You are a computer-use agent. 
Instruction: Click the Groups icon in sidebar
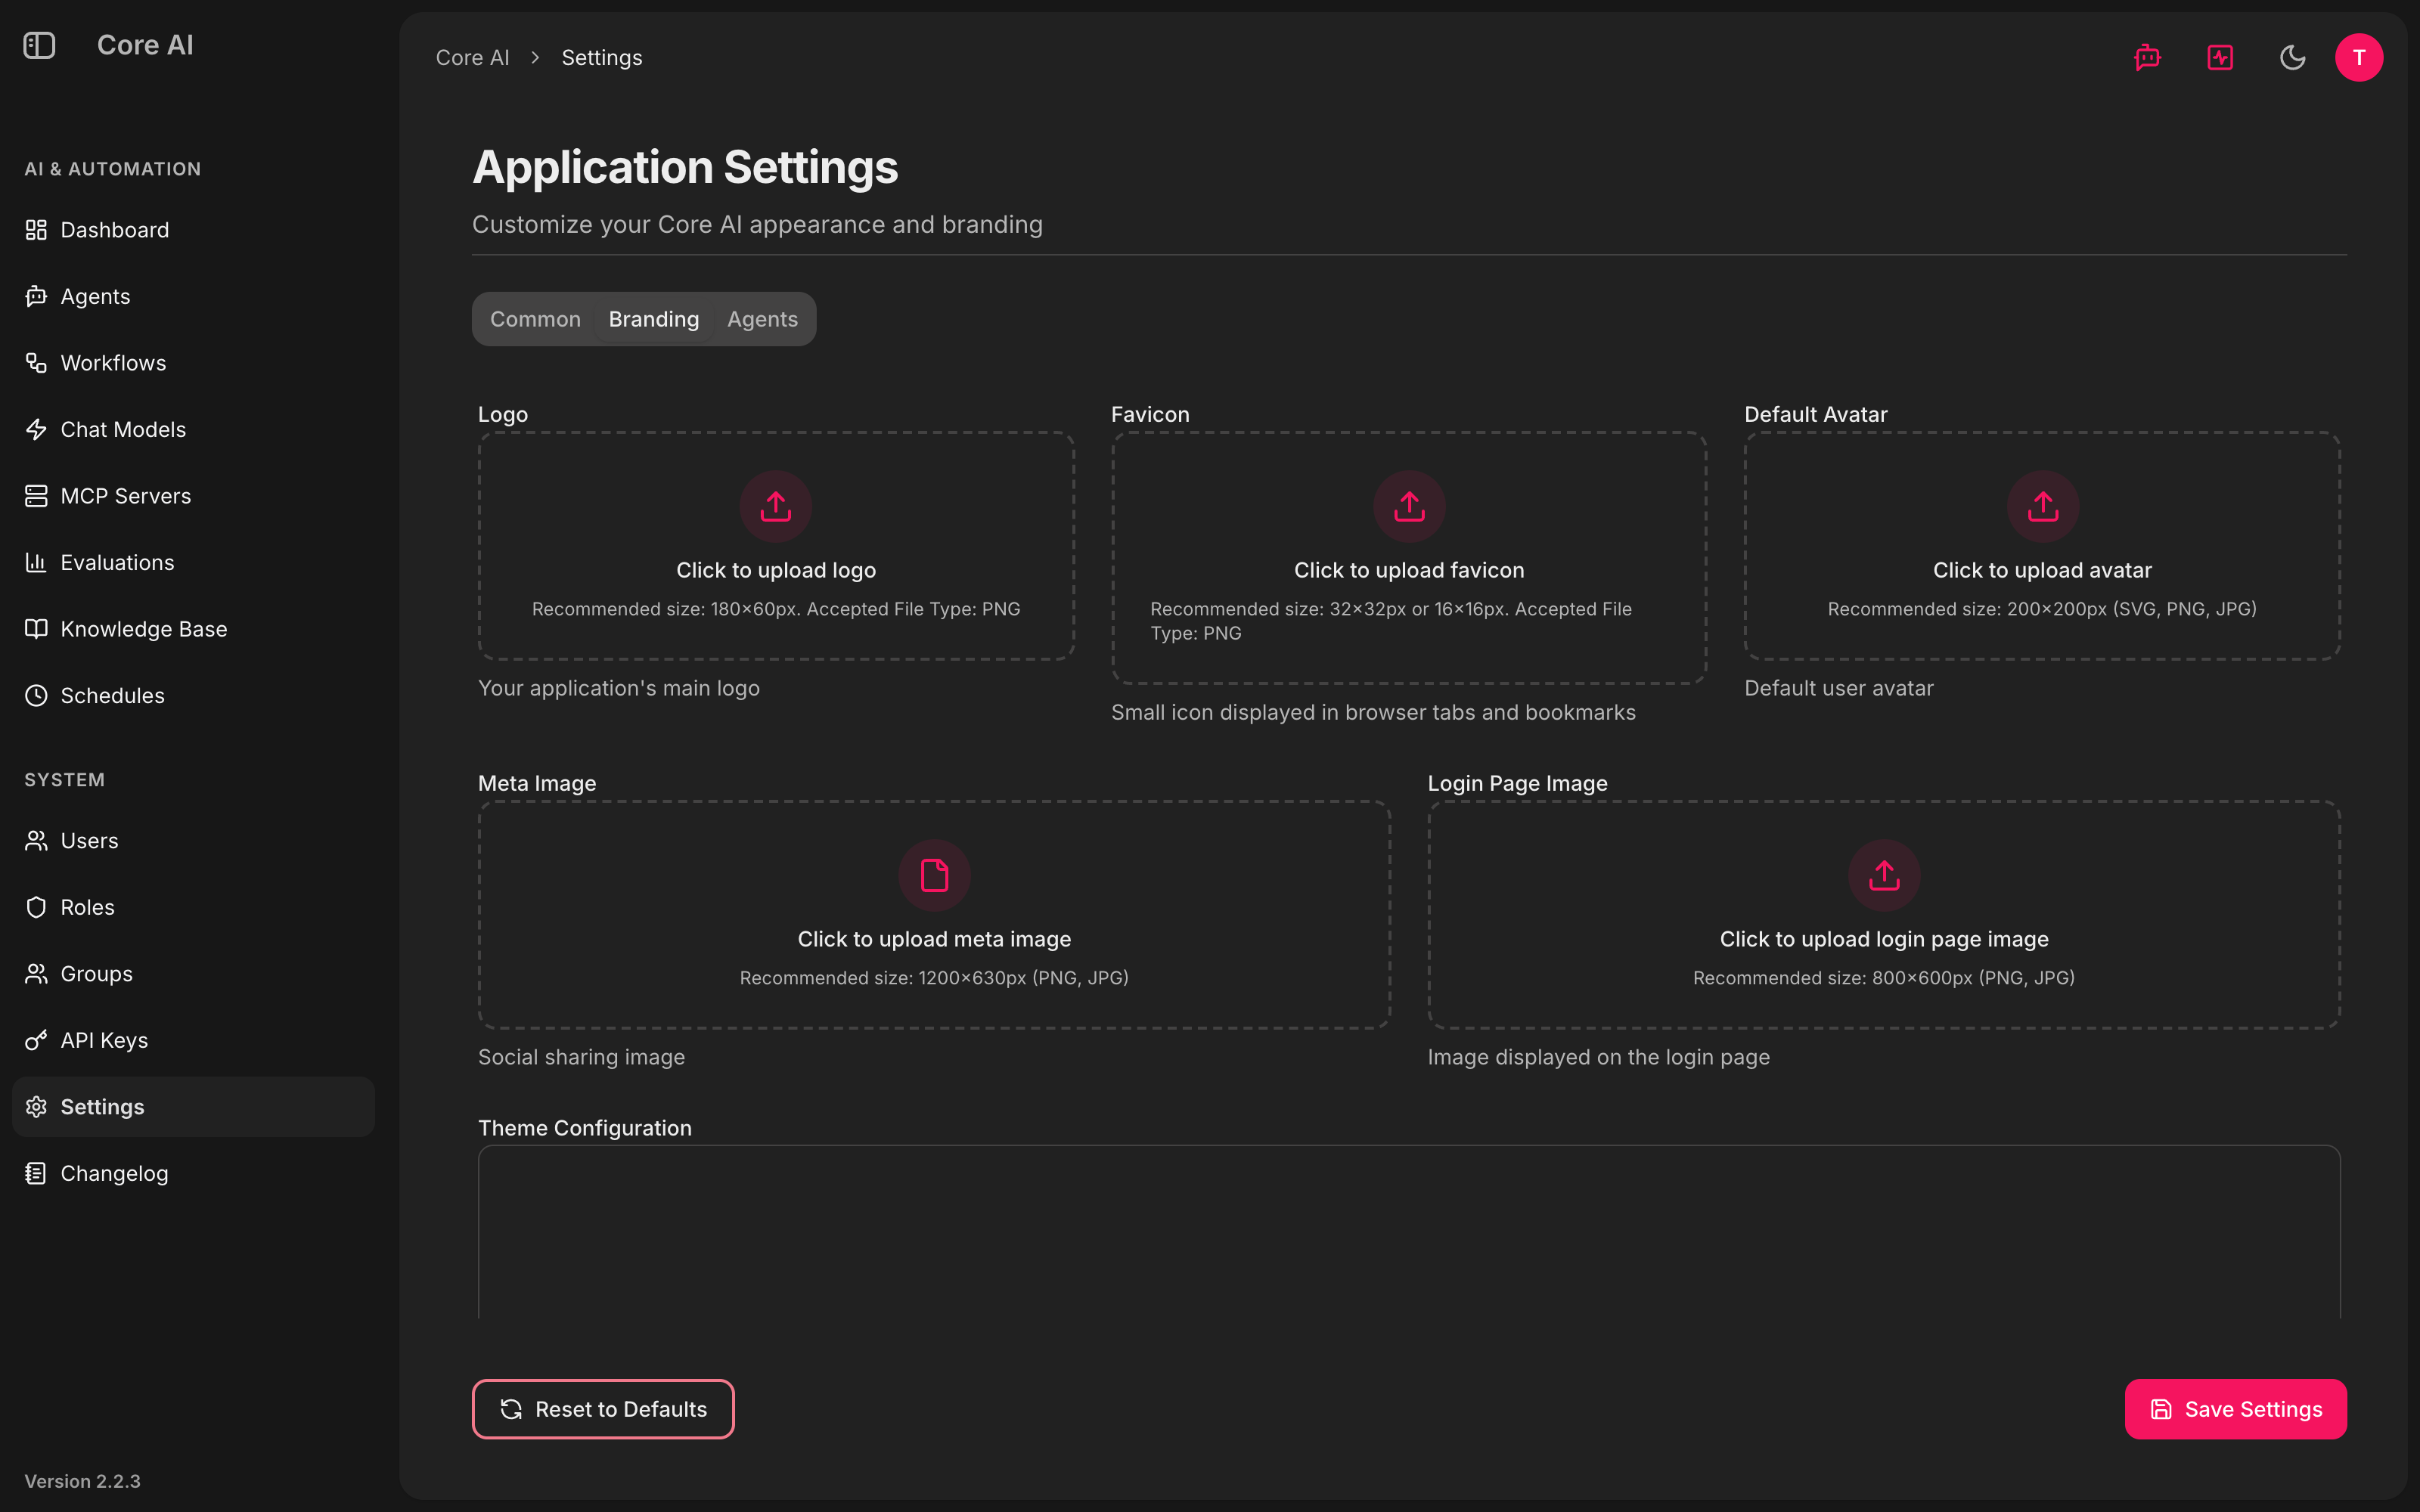coord(36,974)
